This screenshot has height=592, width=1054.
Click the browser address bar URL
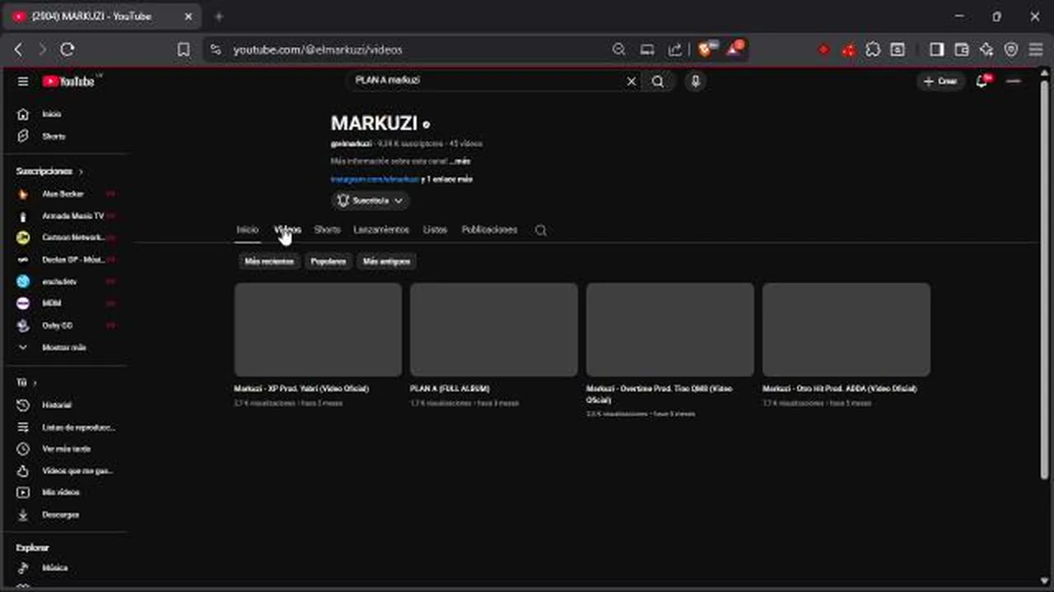tap(318, 49)
